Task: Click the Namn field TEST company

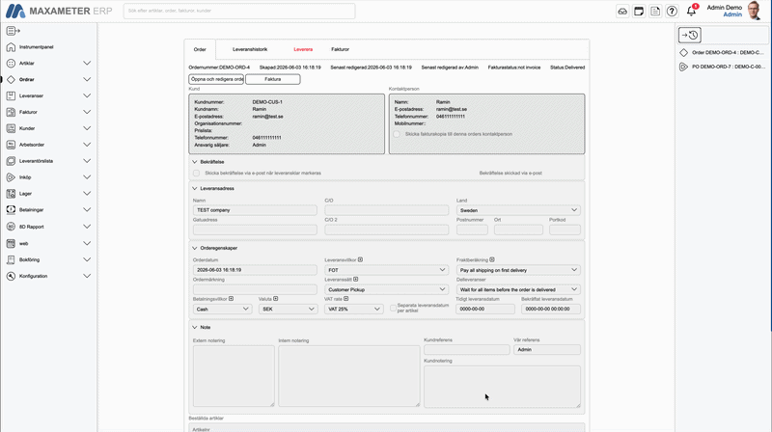Action: [255, 210]
